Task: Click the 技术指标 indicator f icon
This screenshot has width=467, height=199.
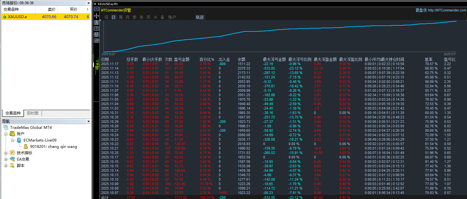Action: [12, 153]
